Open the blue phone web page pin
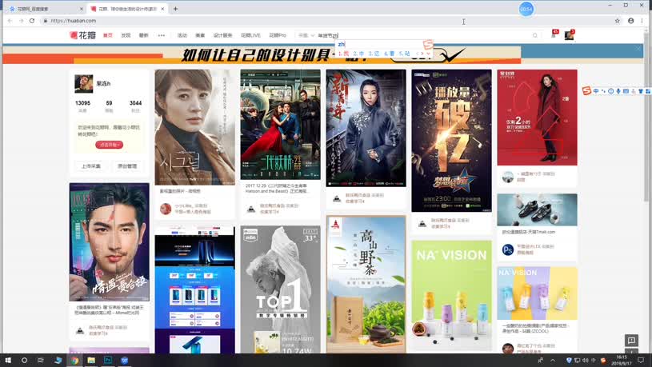This screenshot has width=652, height=367. click(x=194, y=289)
